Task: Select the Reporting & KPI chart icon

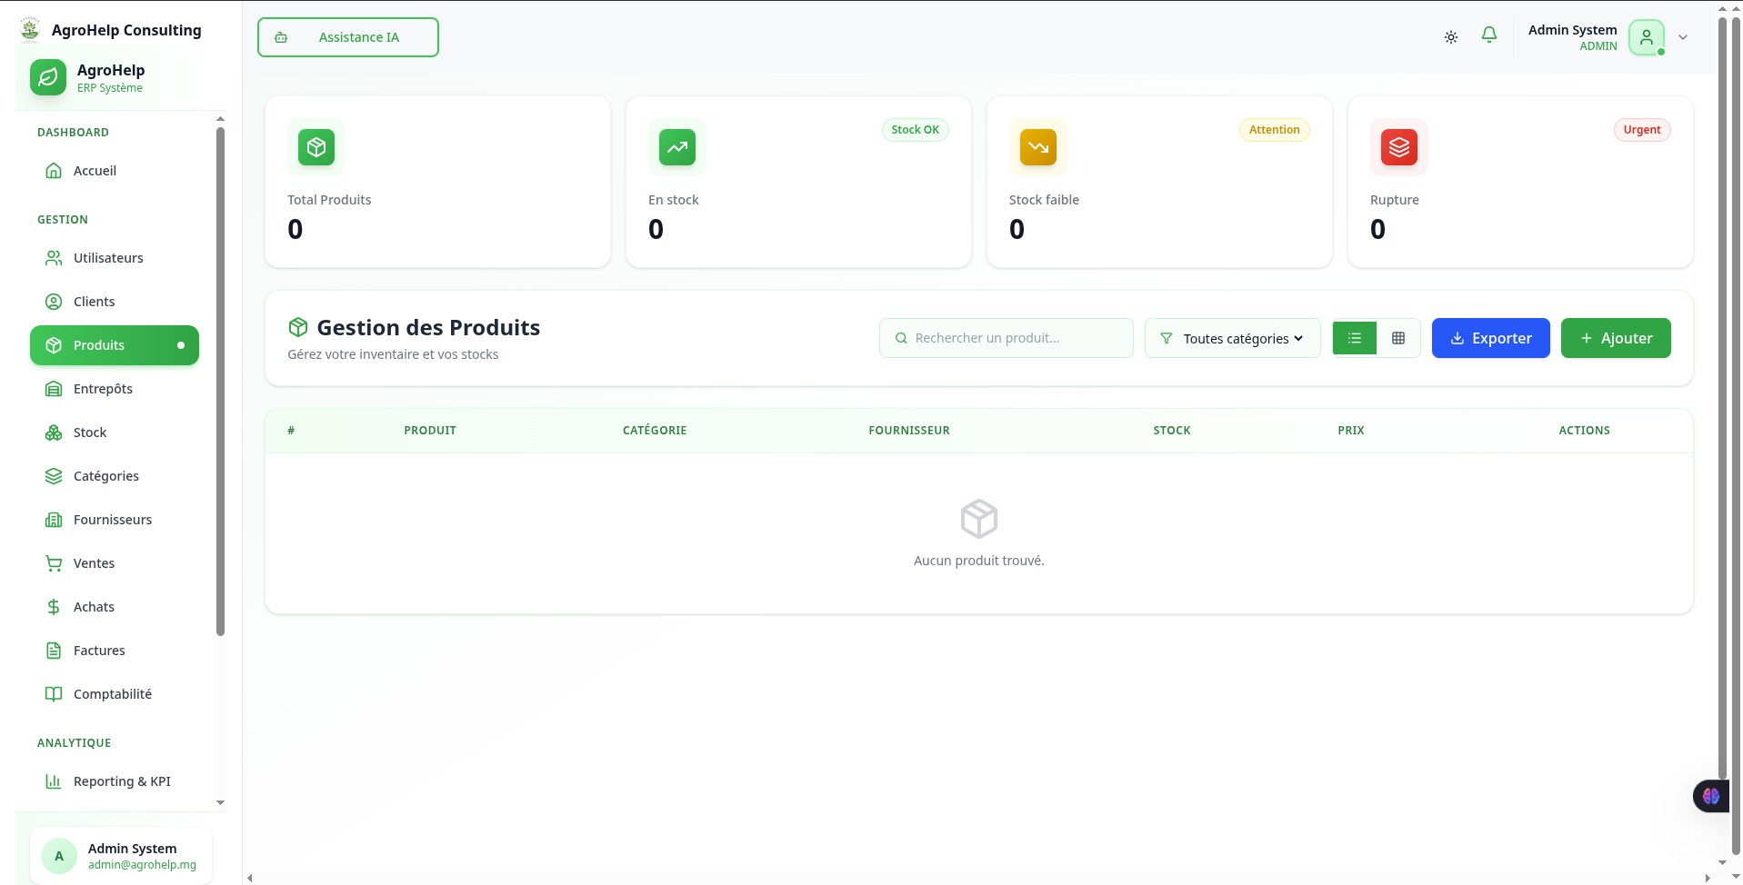Action: click(x=53, y=781)
